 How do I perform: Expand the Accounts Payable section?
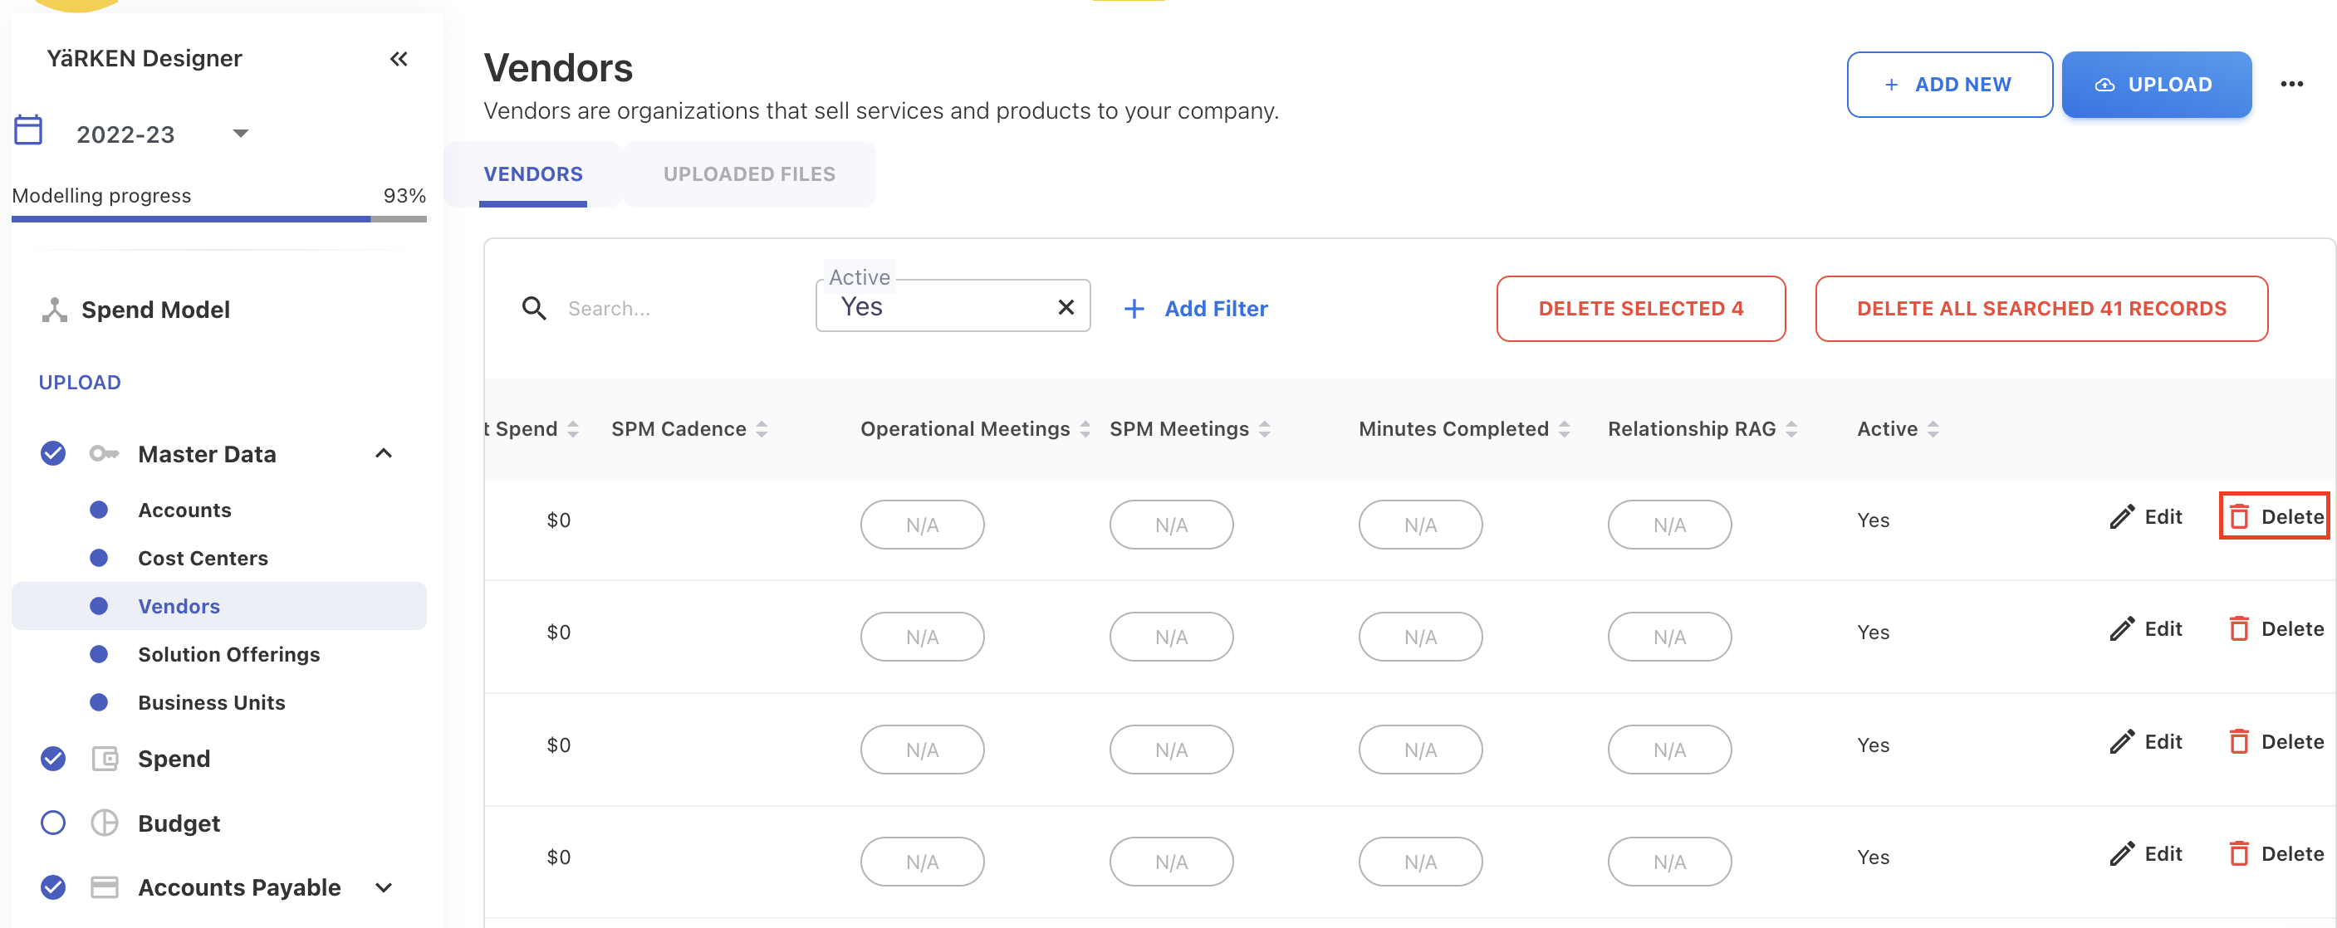[384, 887]
